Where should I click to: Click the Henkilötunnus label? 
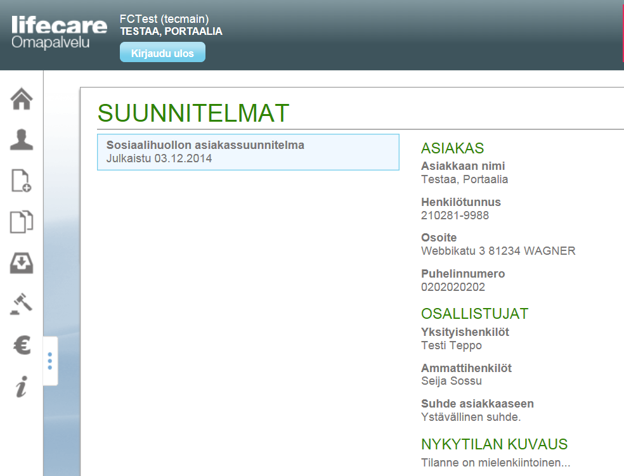461,202
